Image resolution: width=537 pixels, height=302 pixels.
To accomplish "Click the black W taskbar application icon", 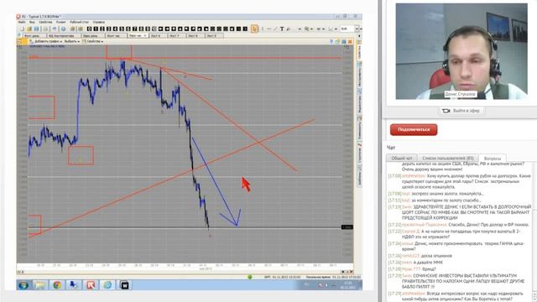I will click(x=124, y=285).
